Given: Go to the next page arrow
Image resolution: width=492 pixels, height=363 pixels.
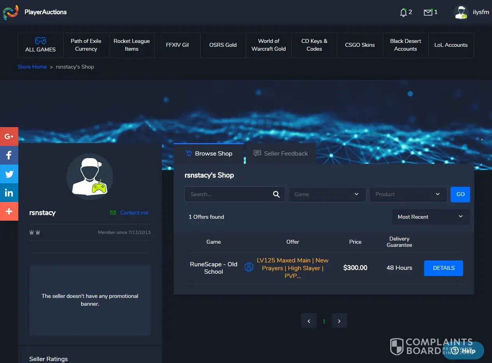Looking at the screenshot, I should [x=339, y=321].
